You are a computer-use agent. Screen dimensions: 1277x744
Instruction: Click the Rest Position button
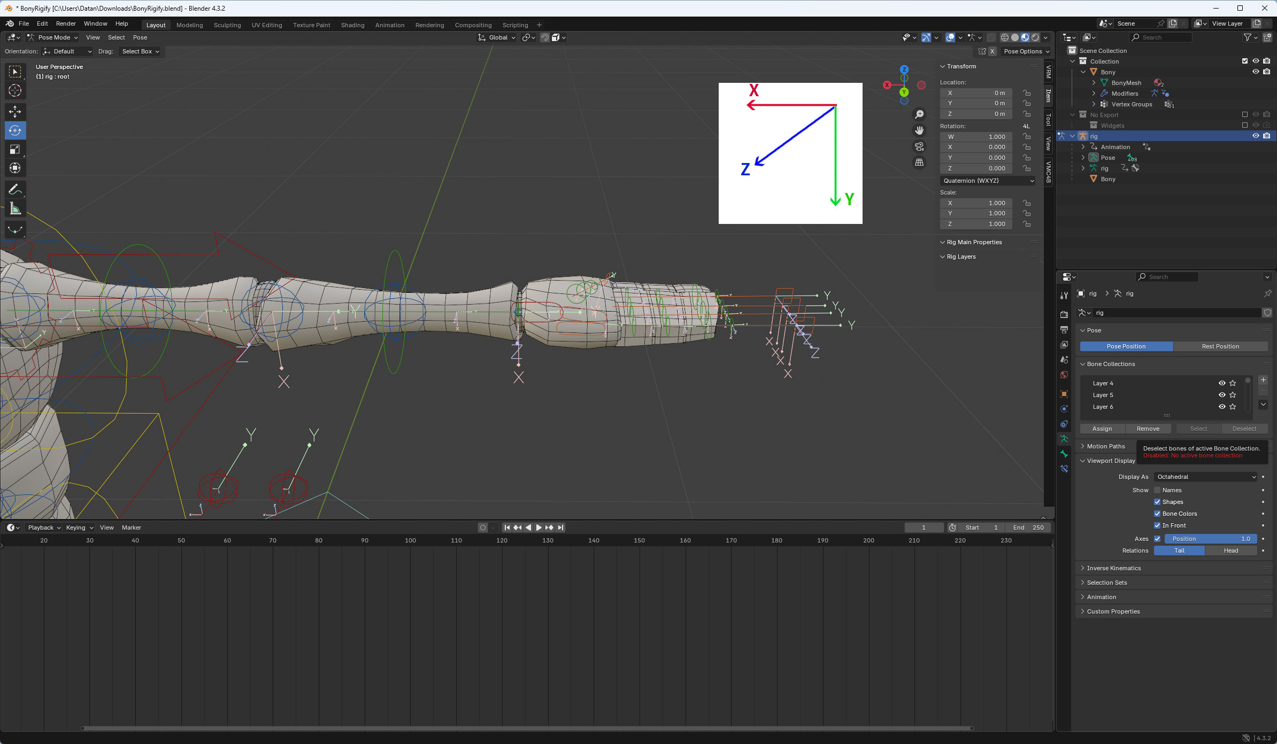[1220, 346]
